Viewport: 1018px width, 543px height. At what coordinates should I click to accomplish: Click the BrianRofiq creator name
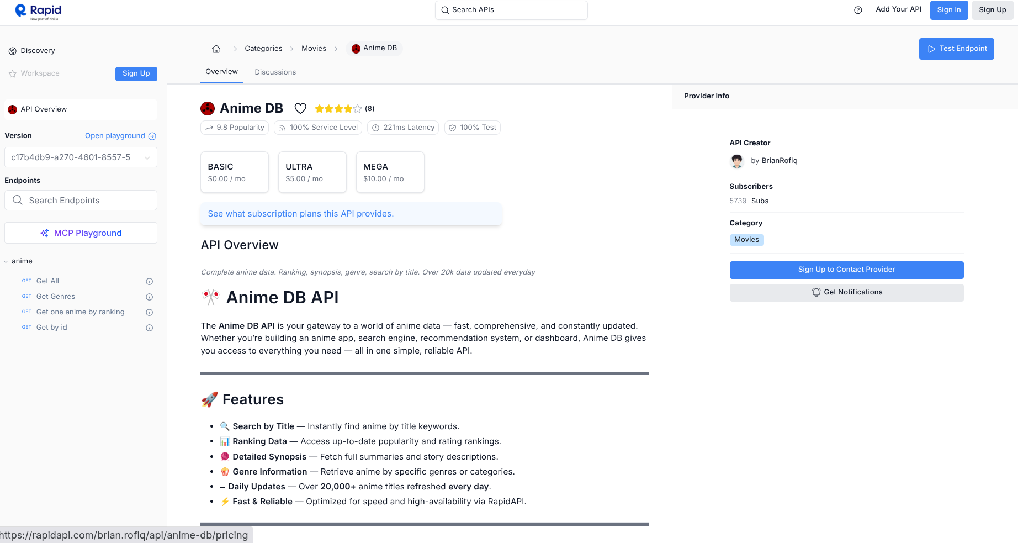point(780,161)
